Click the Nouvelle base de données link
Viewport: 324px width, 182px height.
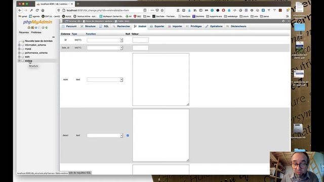(x=38, y=41)
